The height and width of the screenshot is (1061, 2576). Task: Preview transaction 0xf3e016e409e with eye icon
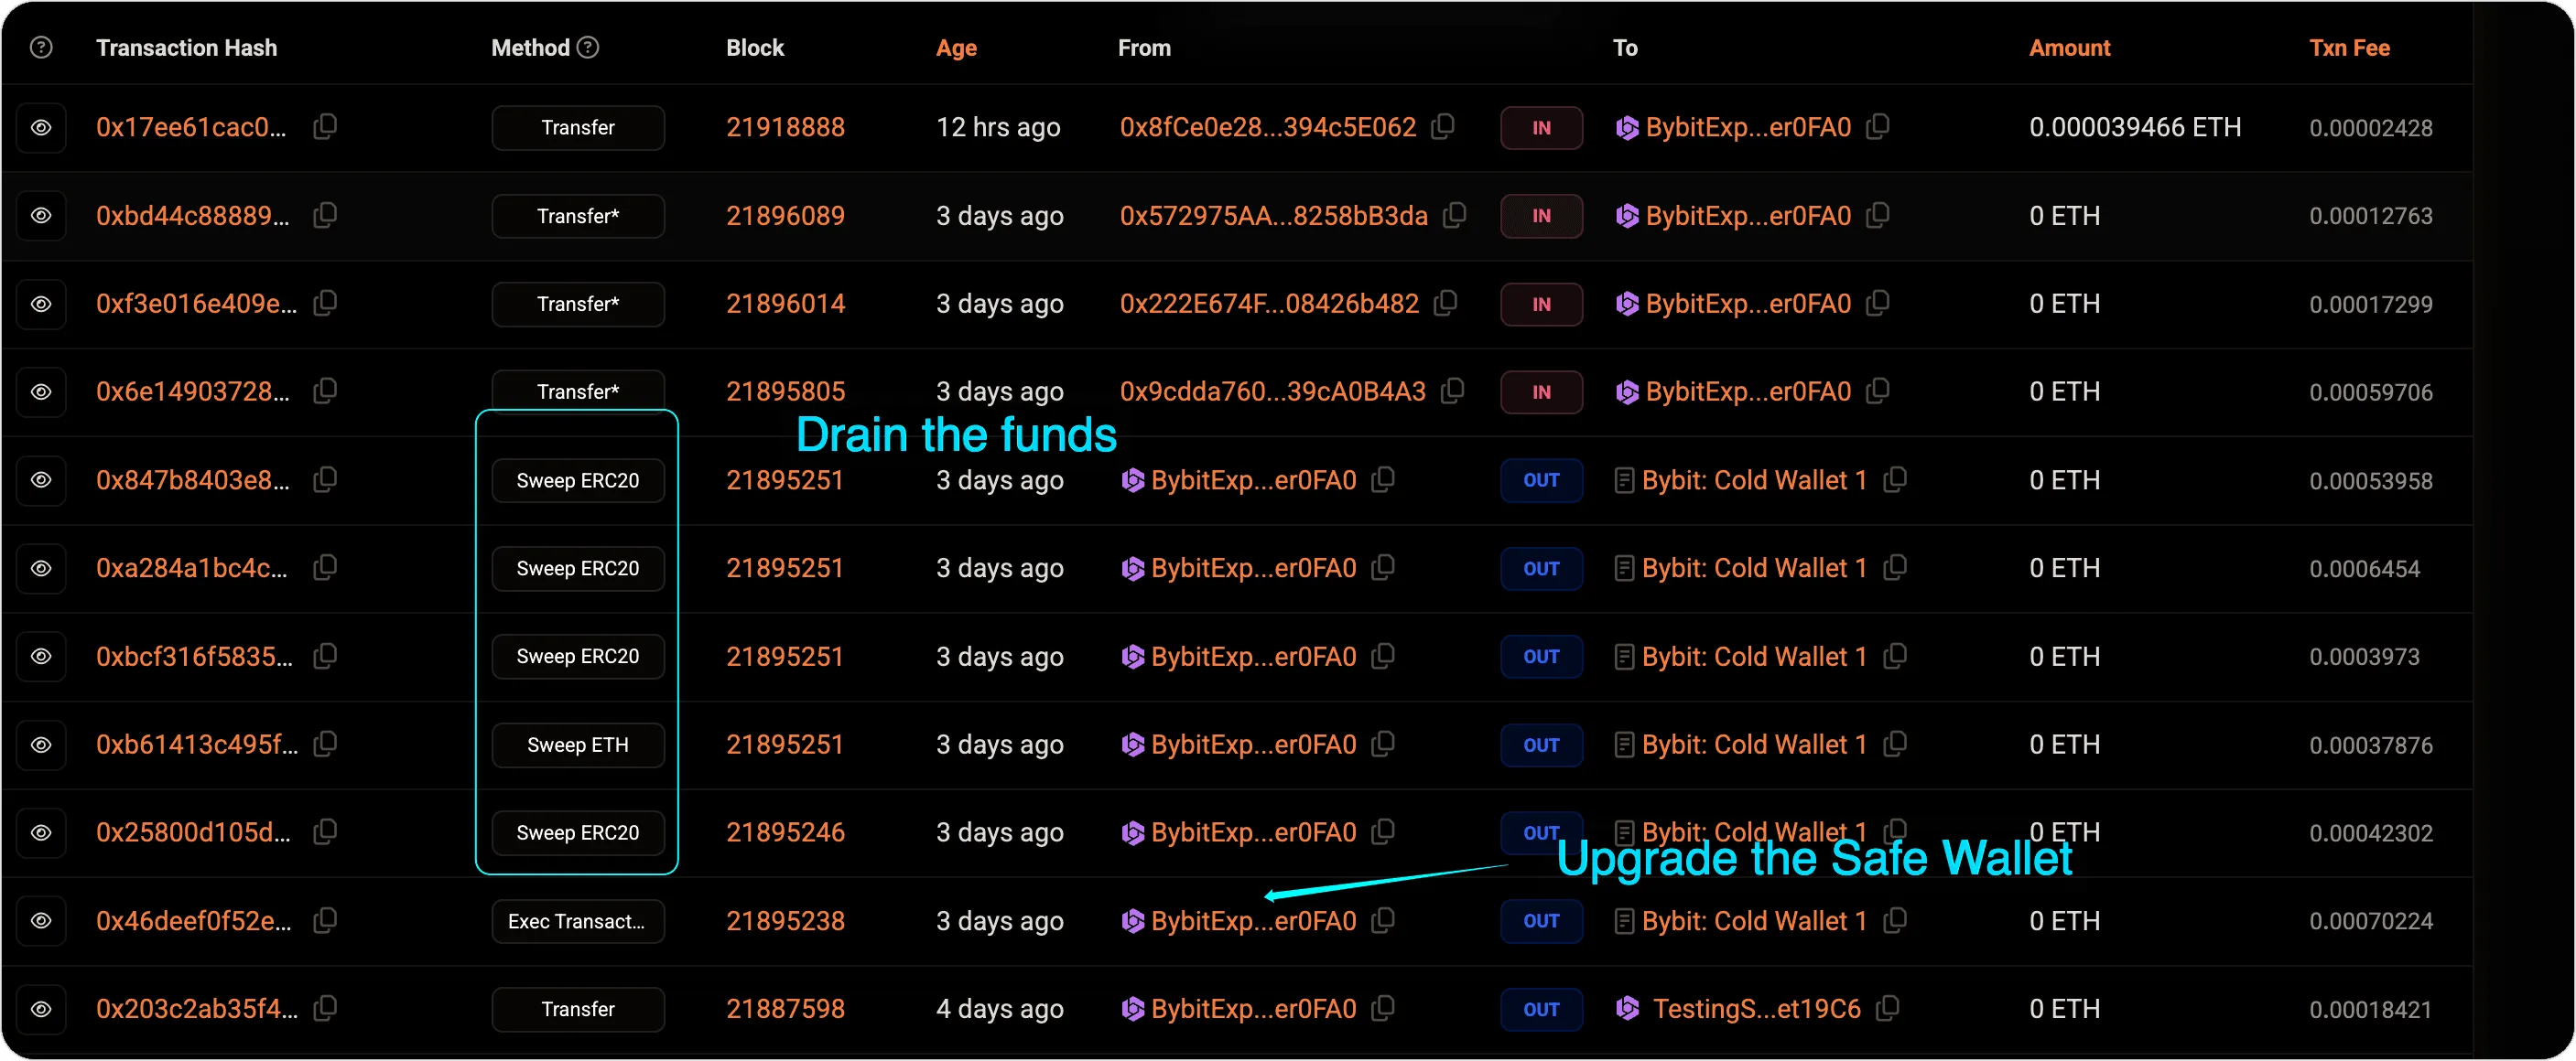point(41,304)
